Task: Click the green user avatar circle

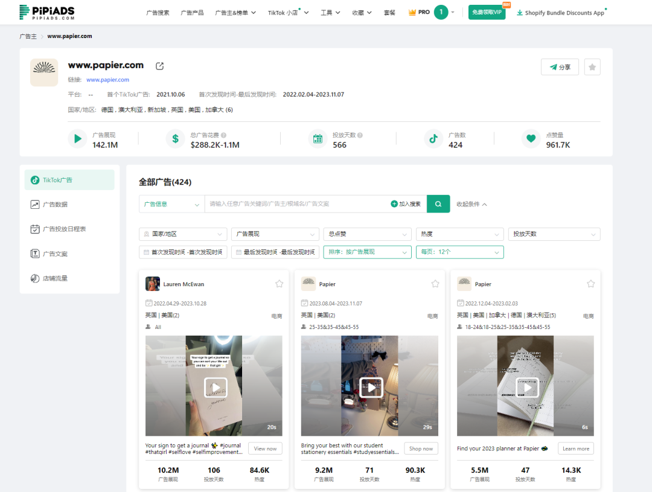Action: coord(441,12)
